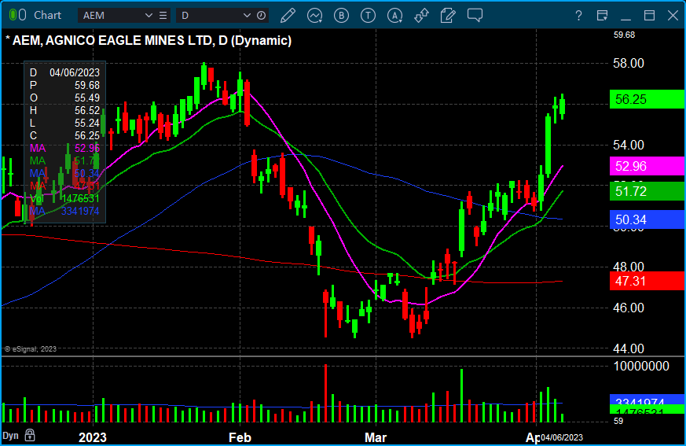Maximize the chart window

tap(649, 15)
